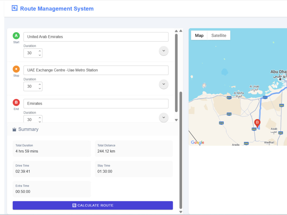Click the Extra Time value 00:50:00
287x215 pixels.
23,191
